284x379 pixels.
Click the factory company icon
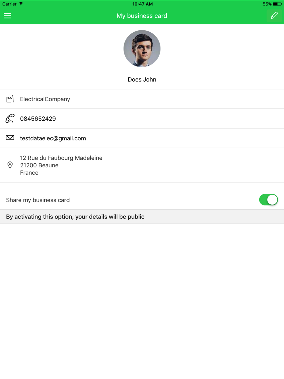point(10,99)
